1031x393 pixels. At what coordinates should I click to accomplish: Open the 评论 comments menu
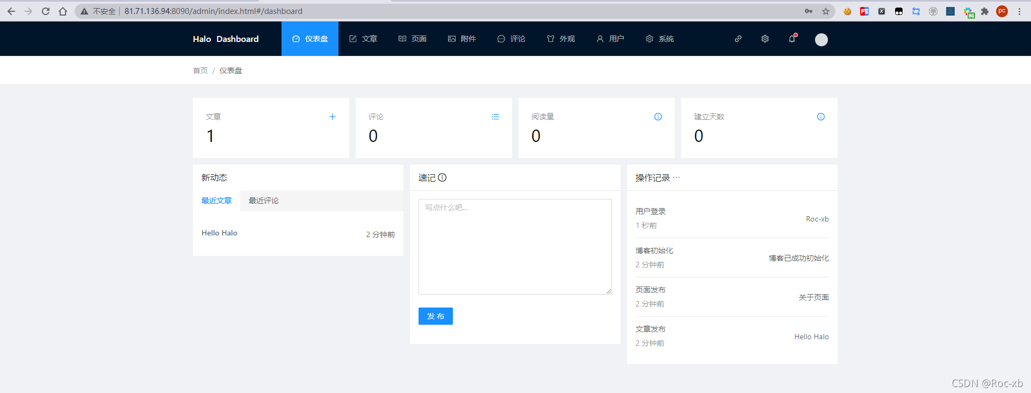(511, 39)
